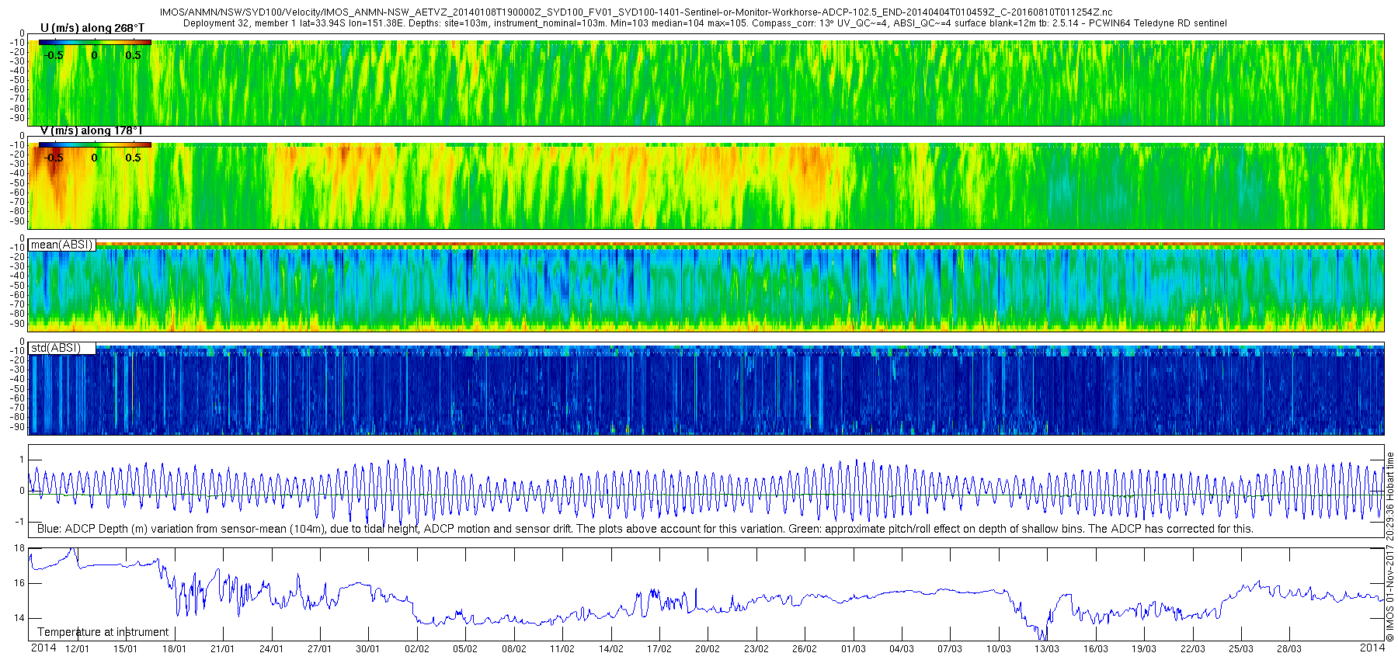Click the '0.5' value on V colorbar
Image resolution: width=1398 pixels, height=660 pixels.
click(x=134, y=158)
